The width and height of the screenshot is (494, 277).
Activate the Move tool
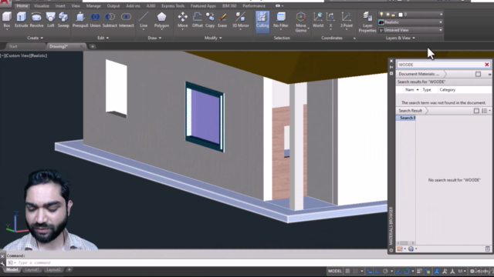(182, 20)
